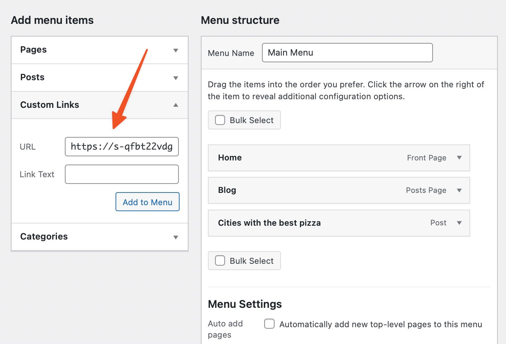Edit the Menu Name text box
The height and width of the screenshot is (344, 506).
pyautogui.click(x=347, y=53)
